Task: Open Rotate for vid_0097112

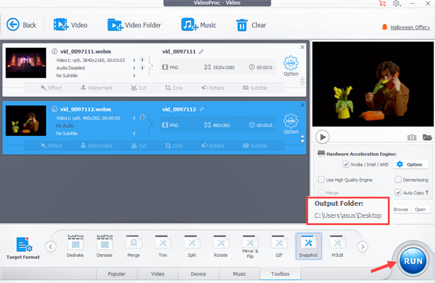Action: point(213,146)
